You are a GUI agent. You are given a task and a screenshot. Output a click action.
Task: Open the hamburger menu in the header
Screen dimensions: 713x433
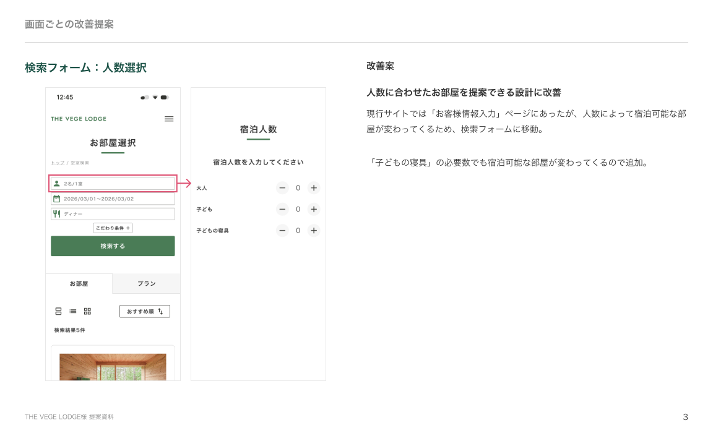pyautogui.click(x=169, y=119)
